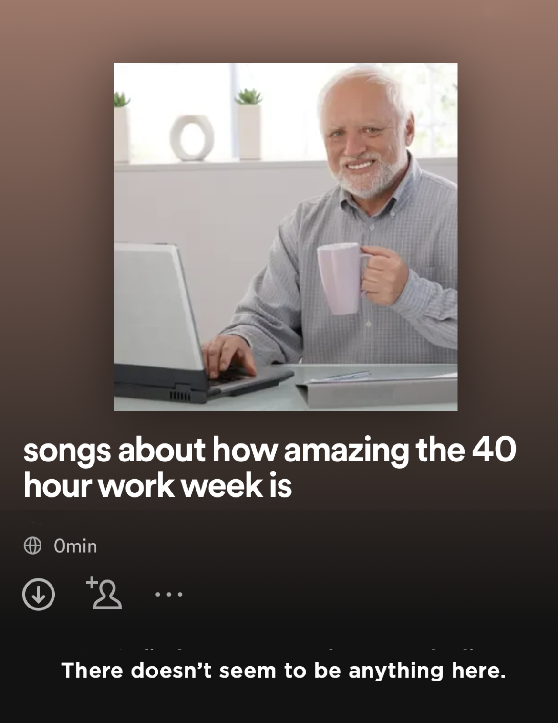Select the playlist title about the 40 hour work week
Viewport: 558px width, 723px height.
coord(269,468)
